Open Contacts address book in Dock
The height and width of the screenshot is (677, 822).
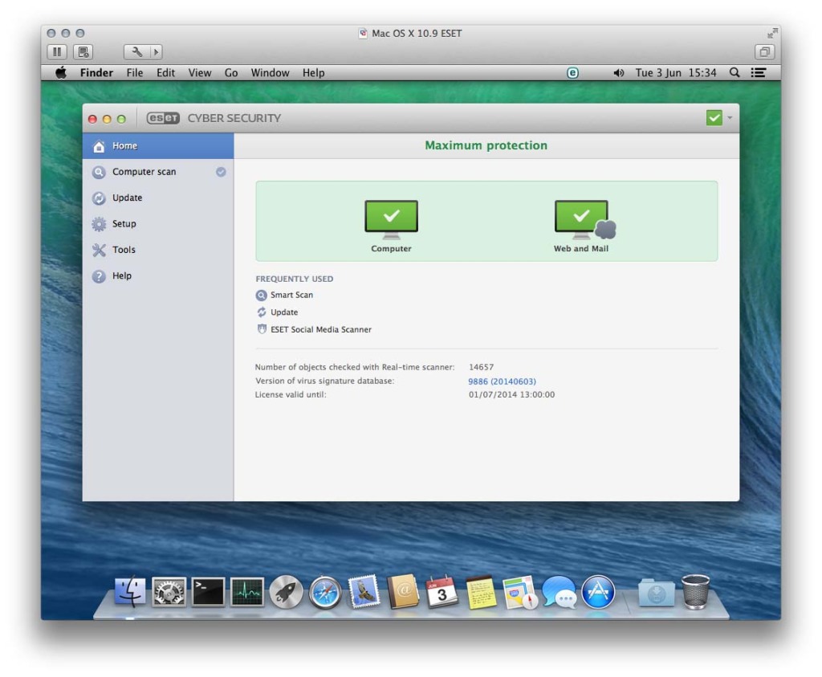point(403,592)
